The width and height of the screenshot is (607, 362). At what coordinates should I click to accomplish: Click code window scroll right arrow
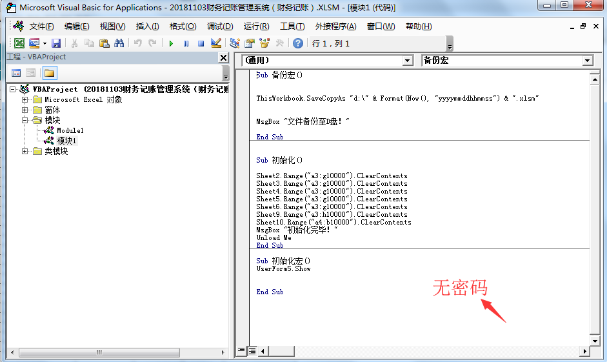coord(584,351)
